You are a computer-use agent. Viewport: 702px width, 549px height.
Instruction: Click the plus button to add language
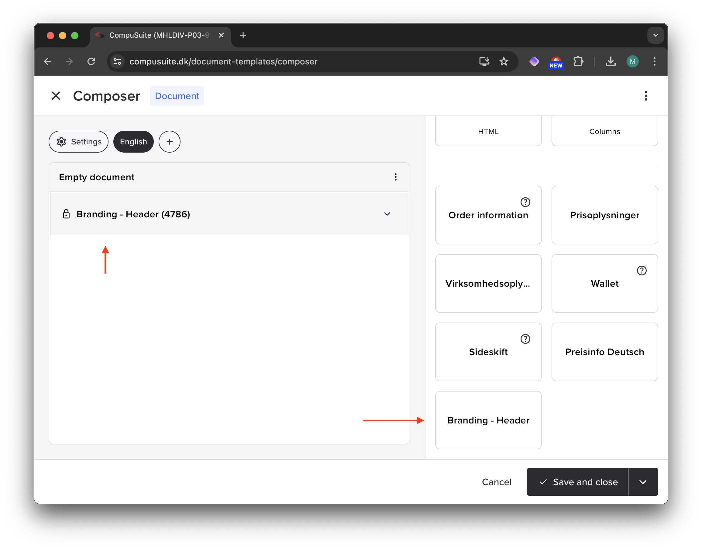pos(169,142)
